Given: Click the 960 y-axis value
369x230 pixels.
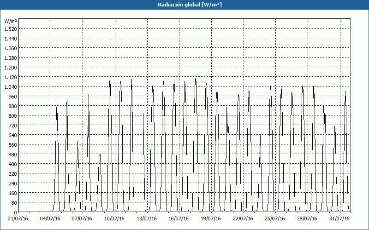Looking at the screenshot, I should click(13, 97).
